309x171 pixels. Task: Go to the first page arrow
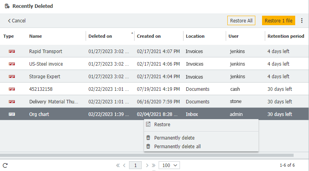[118, 165]
